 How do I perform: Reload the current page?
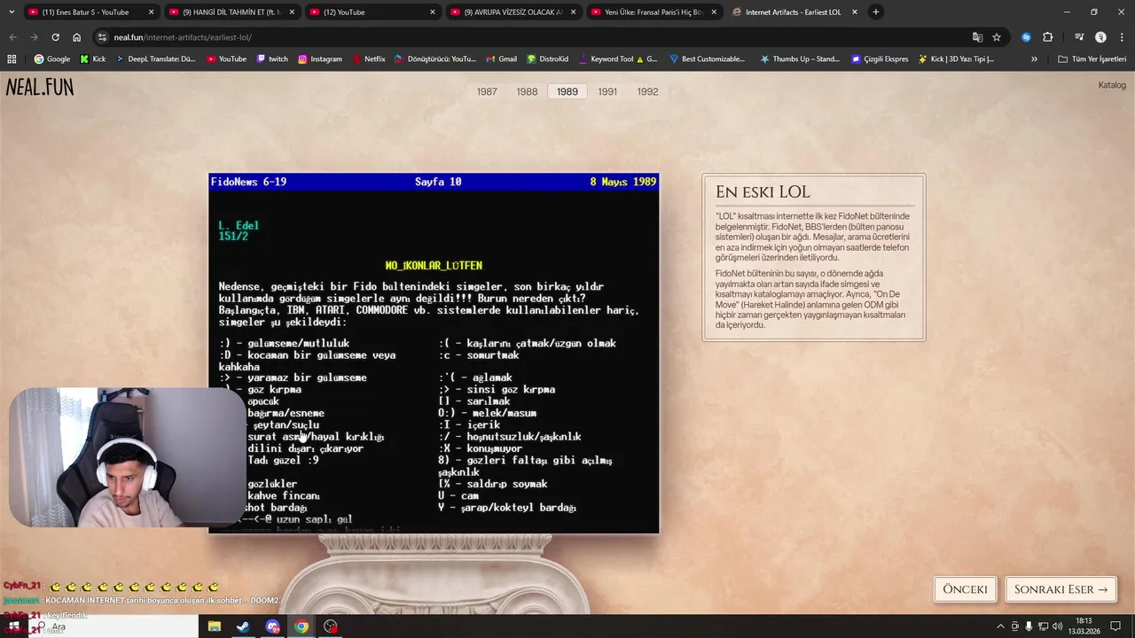[x=55, y=37]
